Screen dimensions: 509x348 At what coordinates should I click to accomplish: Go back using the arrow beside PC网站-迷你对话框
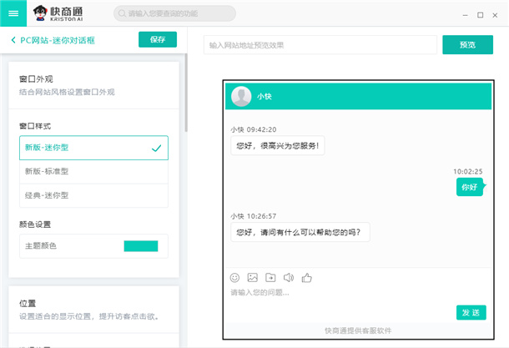pyautogui.click(x=14, y=40)
